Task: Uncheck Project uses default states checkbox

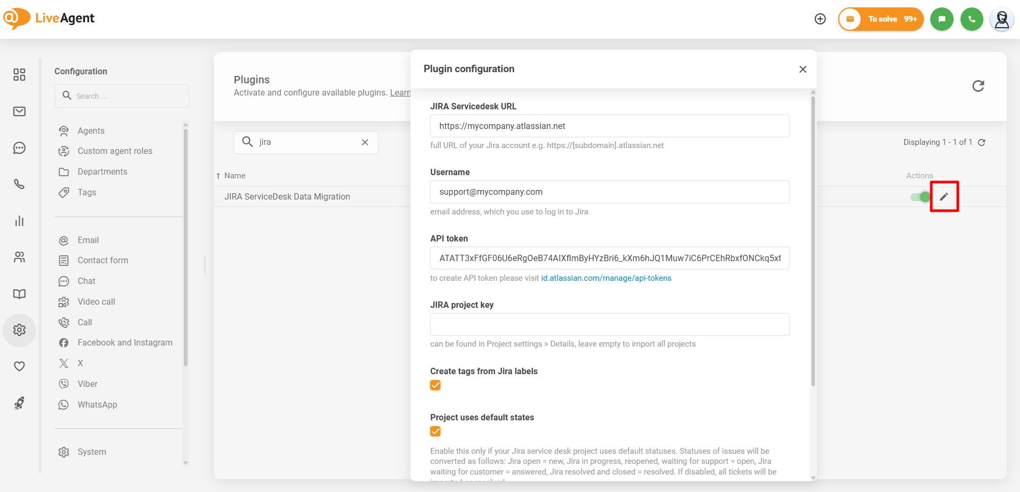Action: click(x=436, y=431)
